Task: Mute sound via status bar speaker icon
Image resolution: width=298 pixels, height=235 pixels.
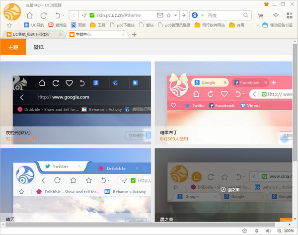Action: (x=268, y=231)
